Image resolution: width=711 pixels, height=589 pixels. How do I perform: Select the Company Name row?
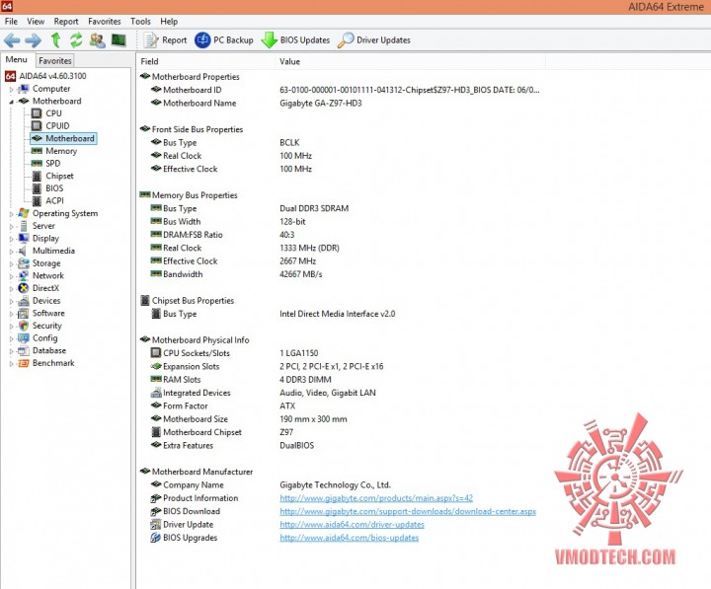[271, 484]
